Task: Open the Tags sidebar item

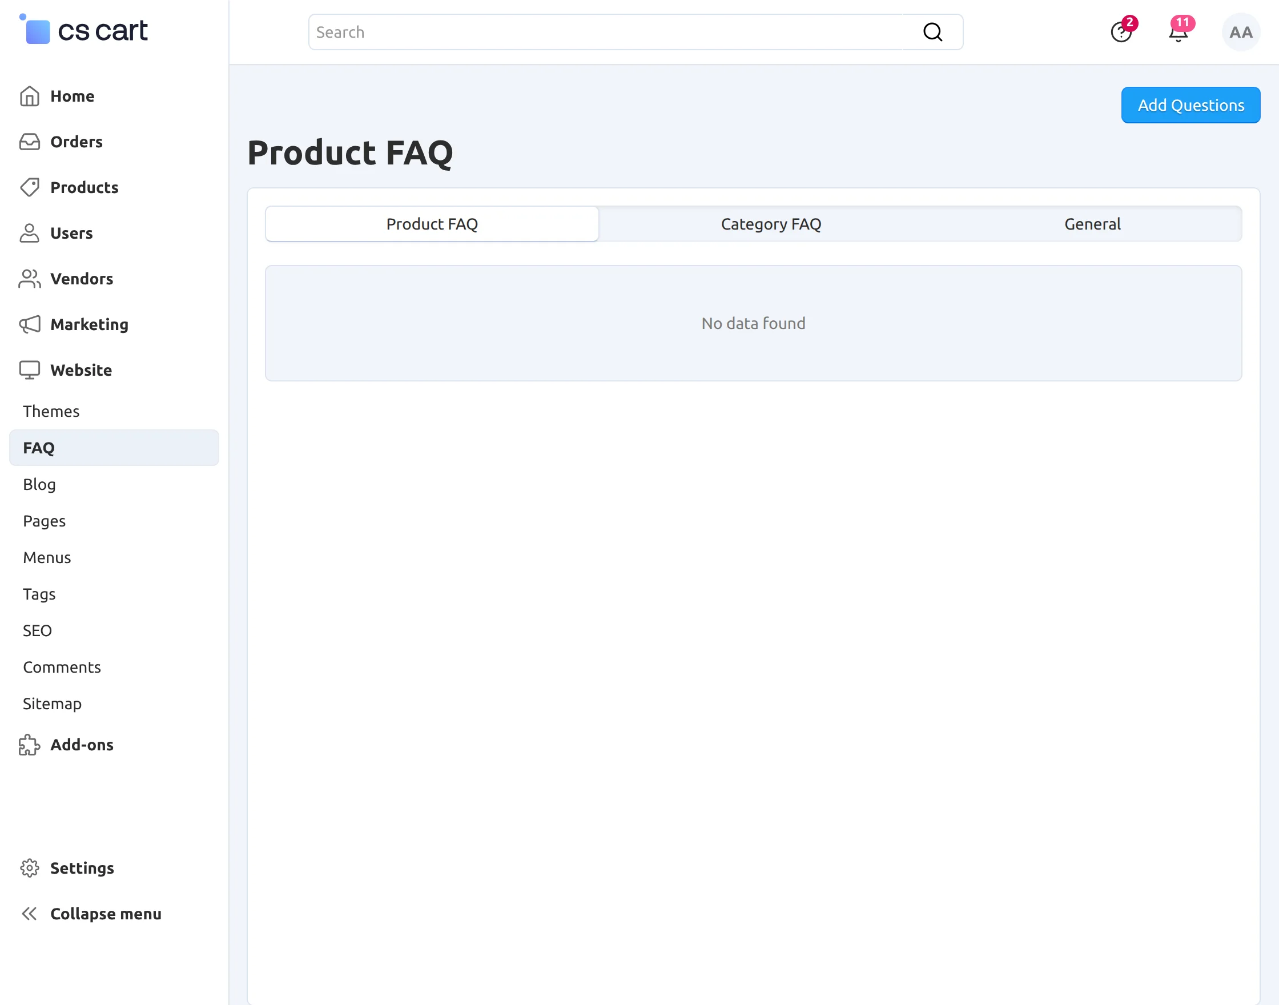Action: [x=39, y=594]
